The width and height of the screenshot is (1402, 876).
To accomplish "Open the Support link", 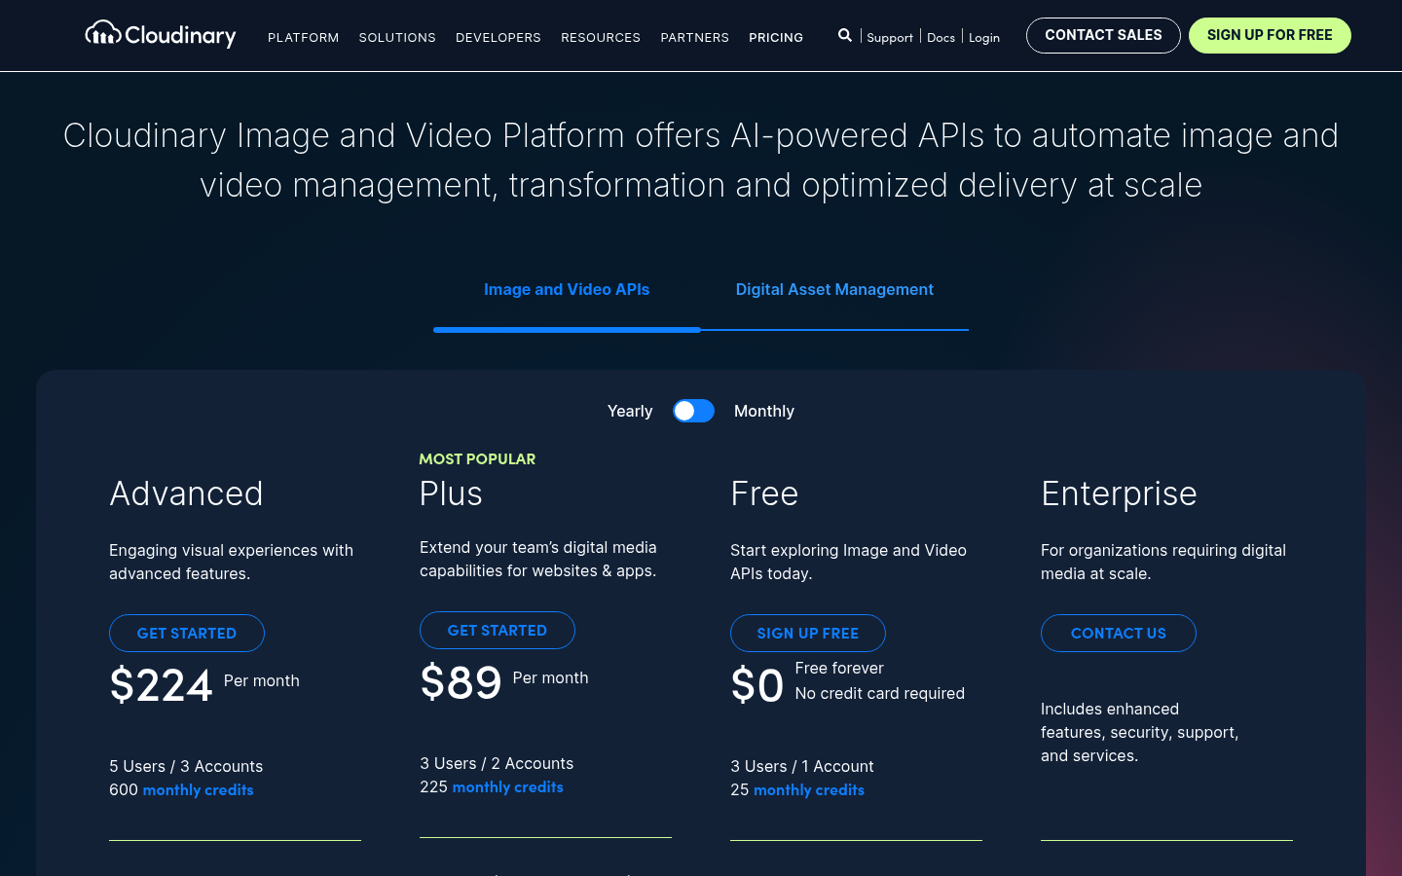I will [x=890, y=37].
